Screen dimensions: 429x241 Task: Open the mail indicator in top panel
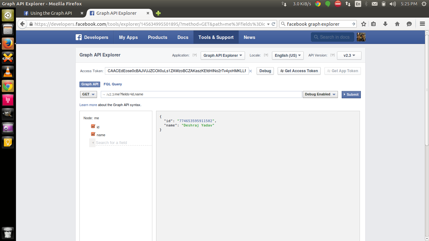[x=374, y=4]
